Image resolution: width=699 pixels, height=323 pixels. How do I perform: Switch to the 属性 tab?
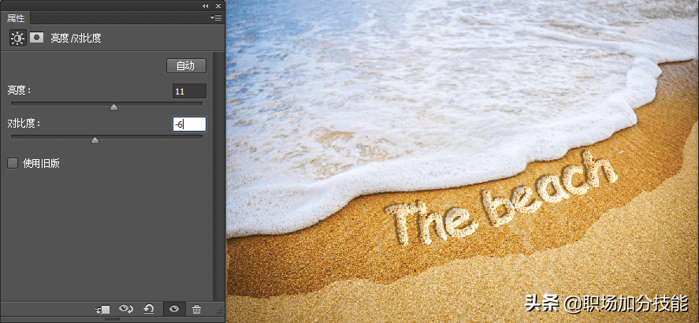[16, 18]
